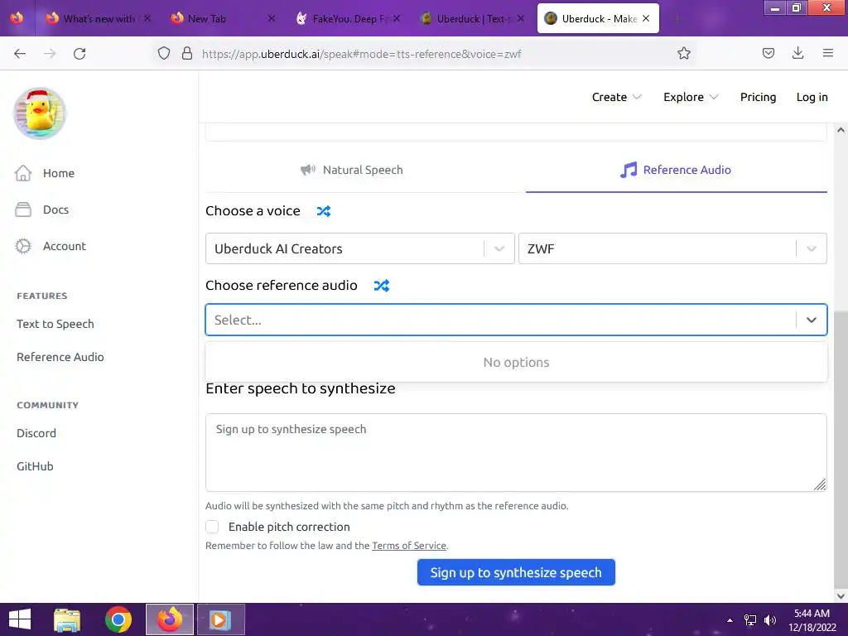Collapse the reference audio Select dropdown
Screen dimensions: 848x636
(x=812, y=320)
